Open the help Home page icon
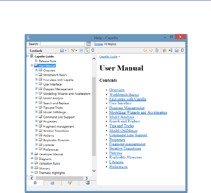This screenshot has height=193, width=211. [x=157, y=50]
